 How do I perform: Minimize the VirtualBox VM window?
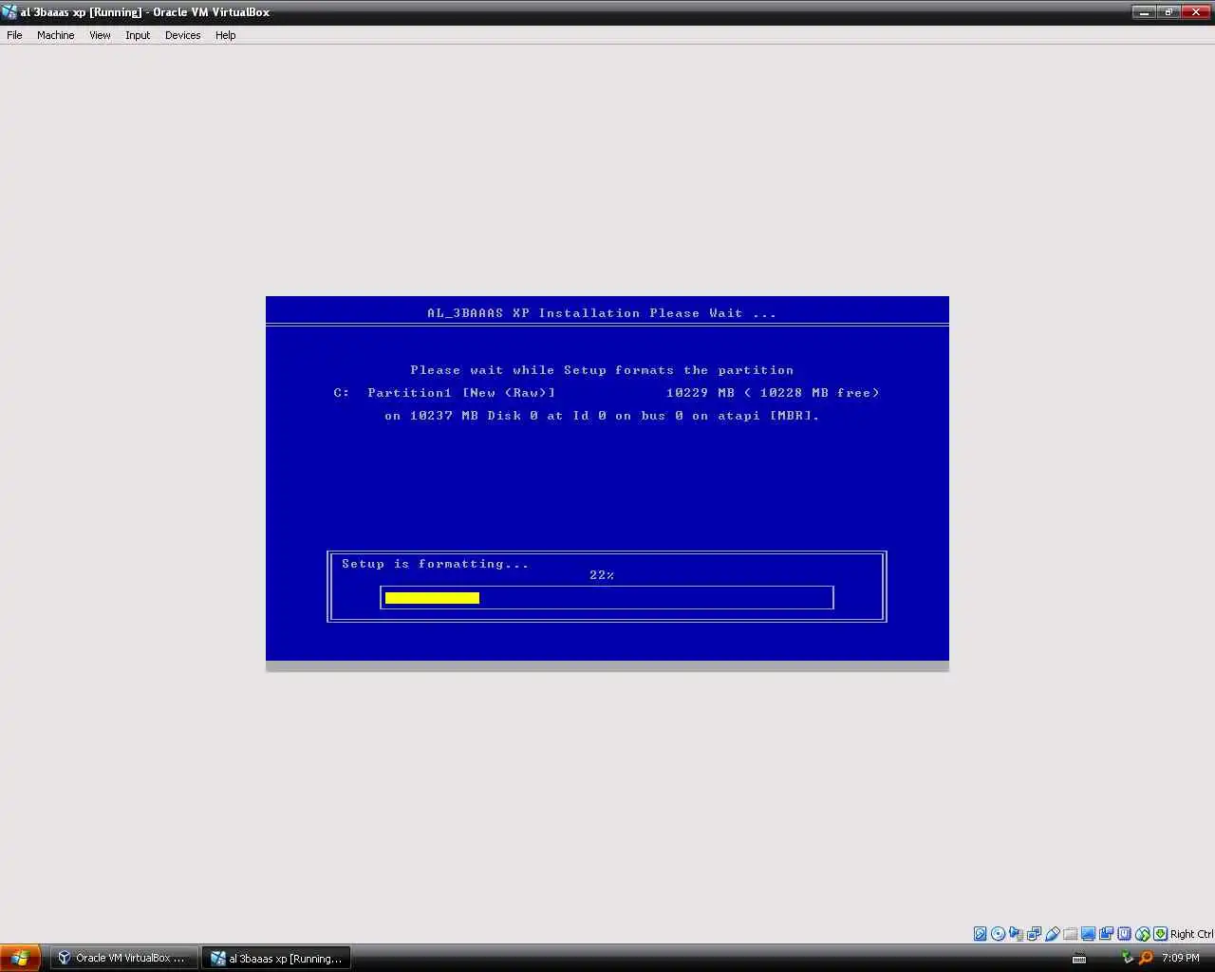[x=1145, y=11]
